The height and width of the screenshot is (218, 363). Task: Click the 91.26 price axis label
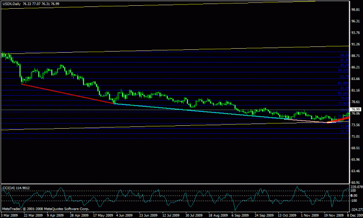tap(355, 45)
